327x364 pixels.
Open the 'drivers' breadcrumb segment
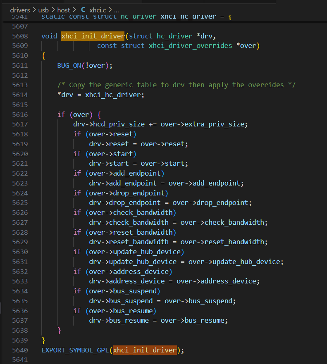(20, 10)
